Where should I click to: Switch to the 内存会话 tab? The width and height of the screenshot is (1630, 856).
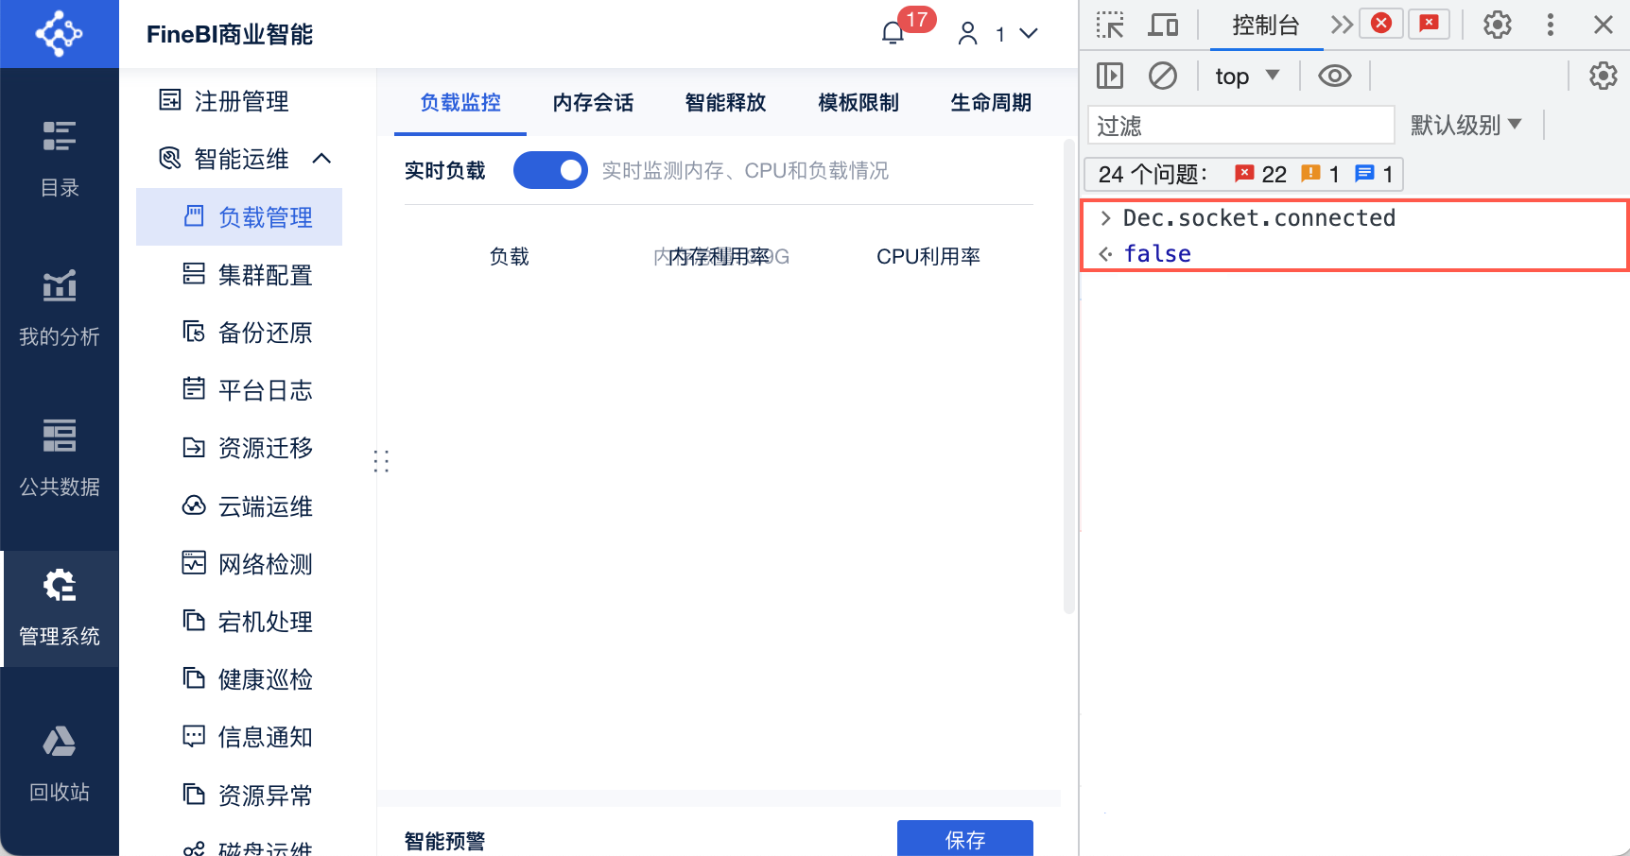click(593, 103)
